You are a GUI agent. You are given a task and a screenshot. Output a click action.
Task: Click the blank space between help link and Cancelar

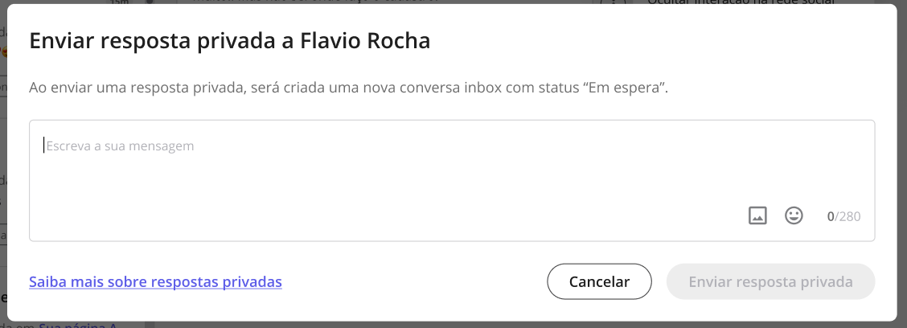point(414,282)
